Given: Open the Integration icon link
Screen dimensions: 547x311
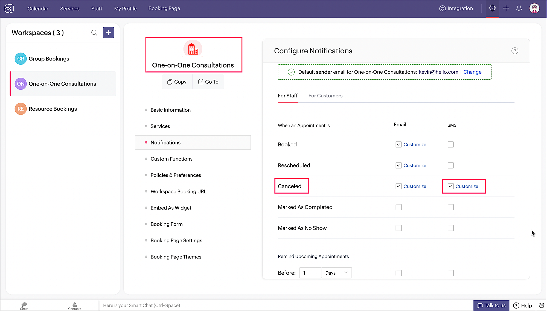Looking at the screenshot, I should coord(456,8).
